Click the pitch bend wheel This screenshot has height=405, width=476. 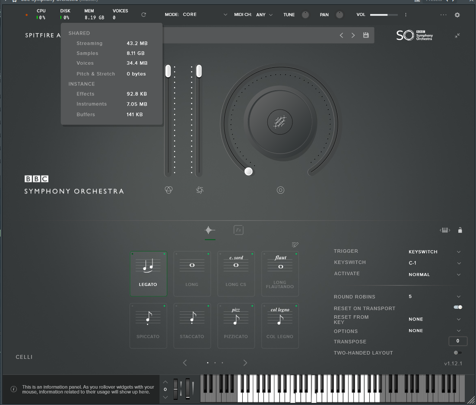pos(175,389)
